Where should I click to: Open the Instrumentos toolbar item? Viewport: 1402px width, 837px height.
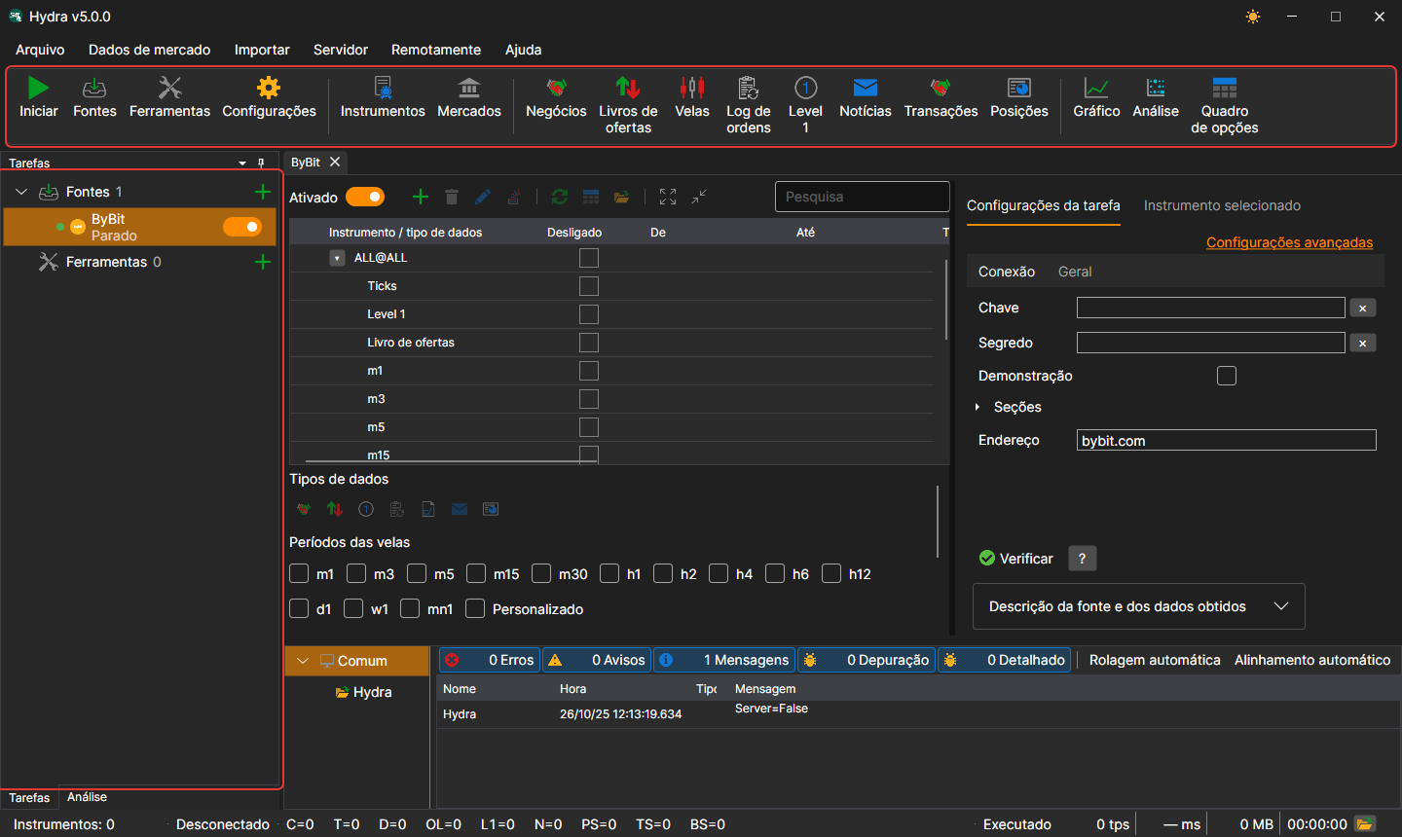click(383, 97)
